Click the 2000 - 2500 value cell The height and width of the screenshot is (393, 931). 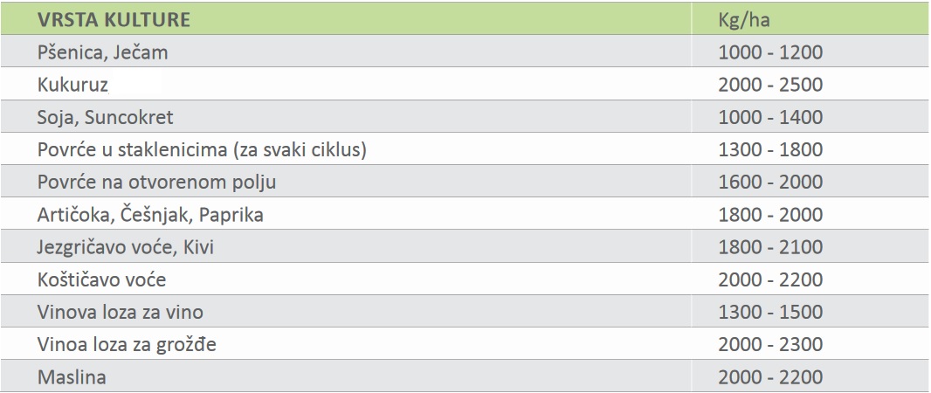point(770,85)
